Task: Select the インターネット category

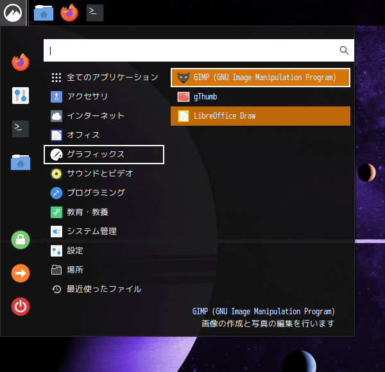Action: 104,116
